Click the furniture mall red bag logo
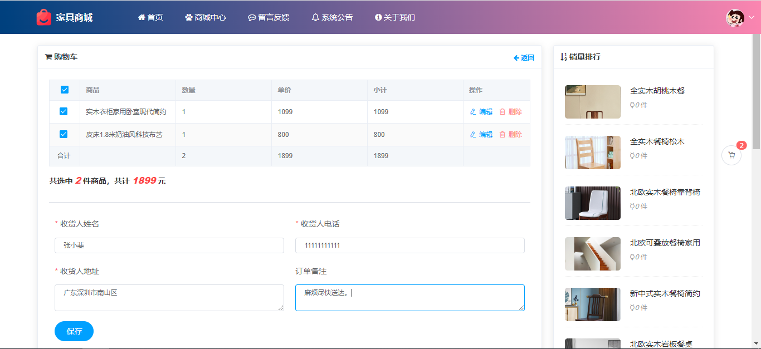The width and height of the screenshot is (761, 349). click(x=43, y=17)
